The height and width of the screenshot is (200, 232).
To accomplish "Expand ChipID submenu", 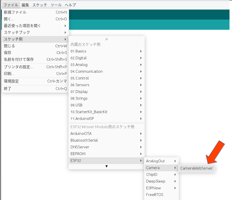I will [x=162, y=174].
